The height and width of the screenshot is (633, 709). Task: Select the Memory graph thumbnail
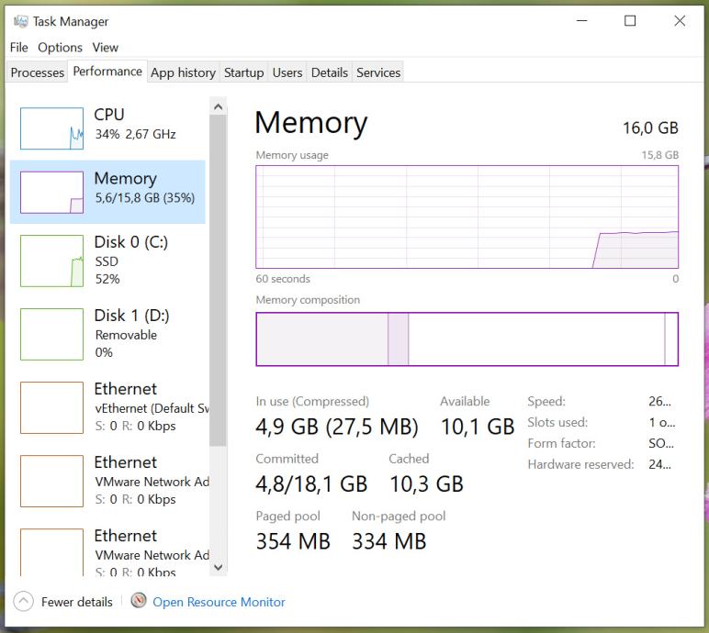pos(51,192)
